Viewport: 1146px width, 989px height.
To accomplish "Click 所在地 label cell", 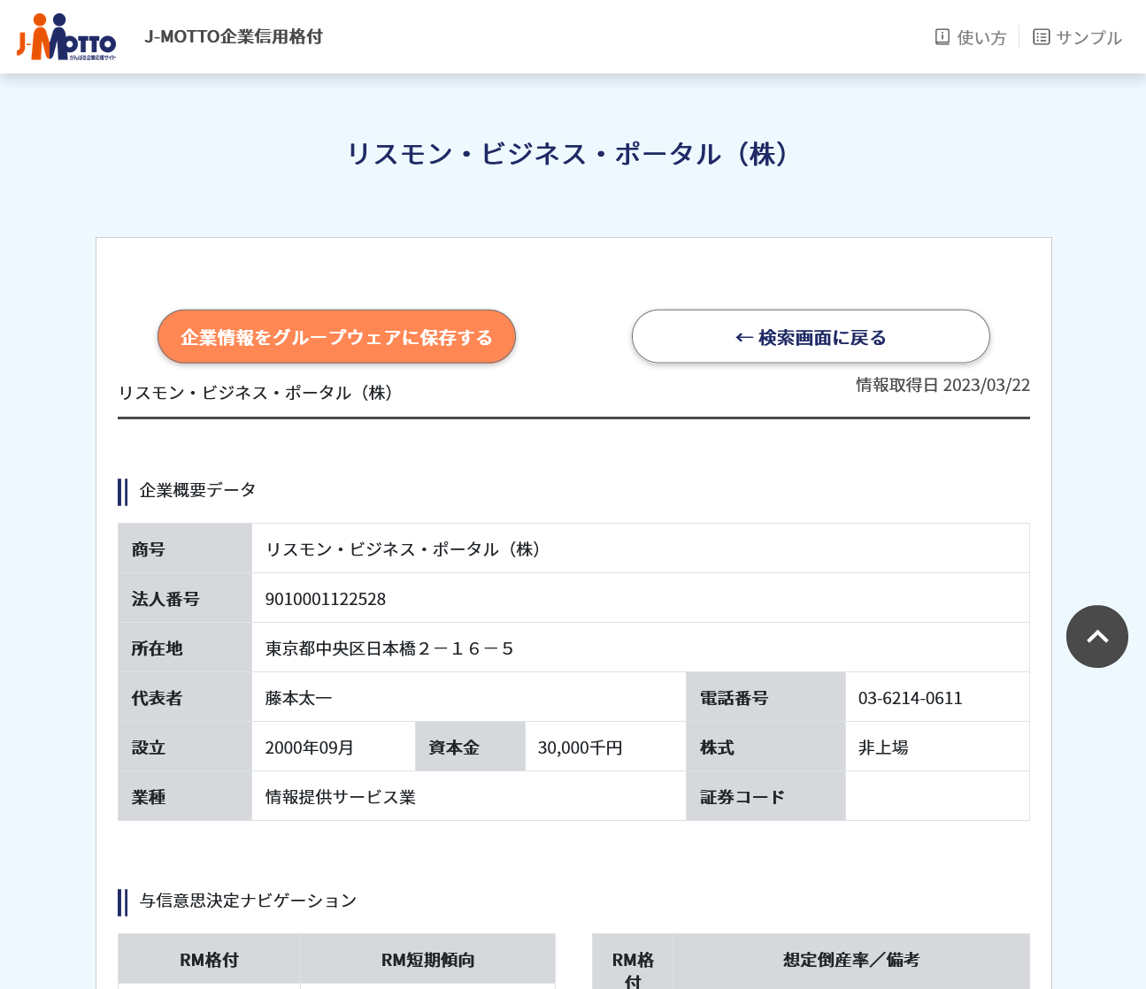I will [185, 648].
